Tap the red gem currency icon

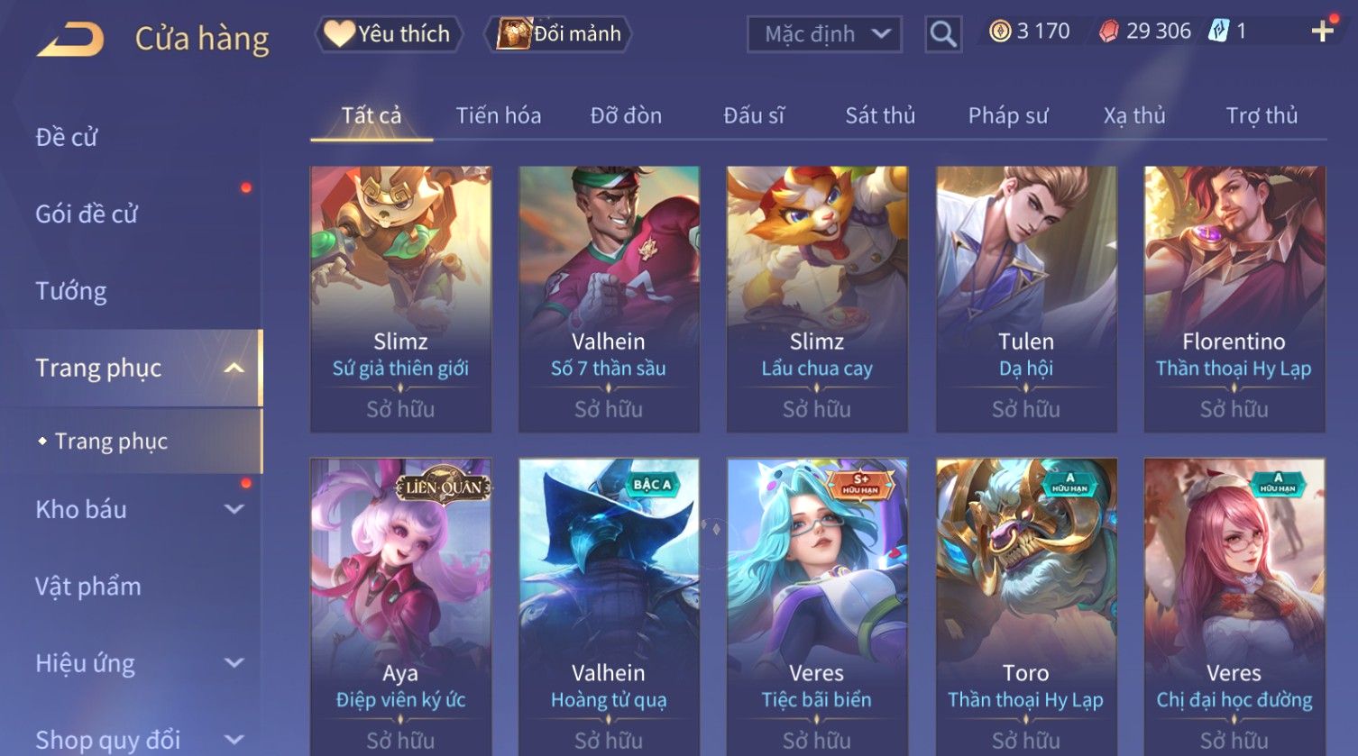1109,32
